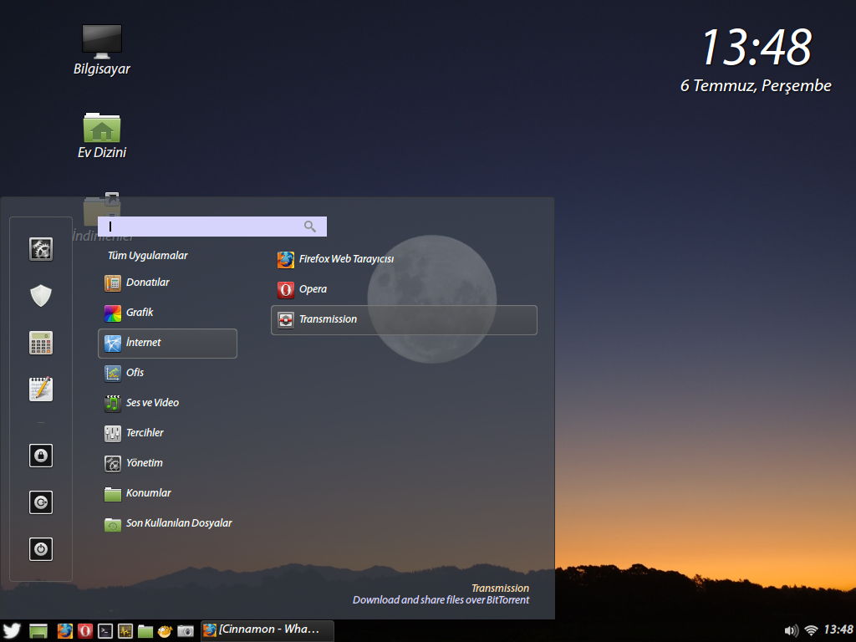This screenshot has width=856, height=642.
Task: Launch Firefox Web Tarayıcısı from the menu
Action: point(404,259)
